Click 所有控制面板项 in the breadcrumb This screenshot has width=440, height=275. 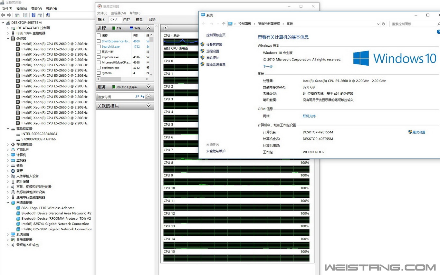coord(269,24)
